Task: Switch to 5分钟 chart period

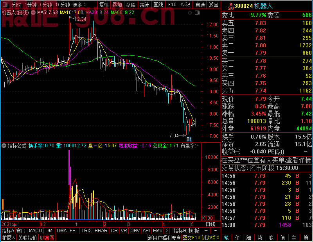Action: pyautogui.click(x=46, y=5)
